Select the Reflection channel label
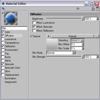The image size is (100, 100). pos(10,46)
